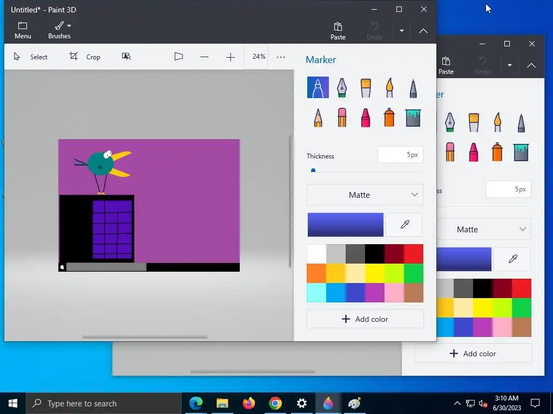
Task: Select the Pencil tool in front window
Action: 318,118
